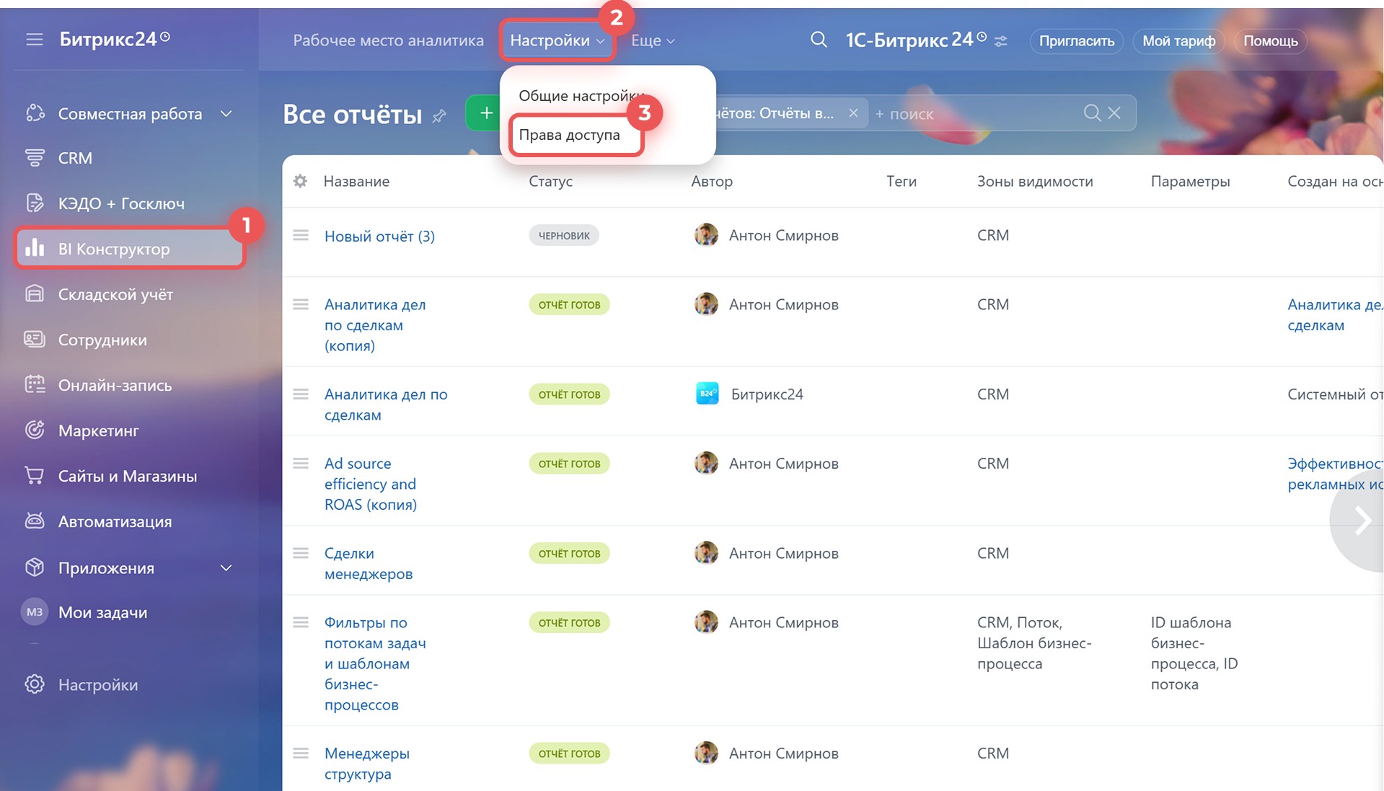
Task: Click the right arrow to scroll the table
Action: 1361,520
